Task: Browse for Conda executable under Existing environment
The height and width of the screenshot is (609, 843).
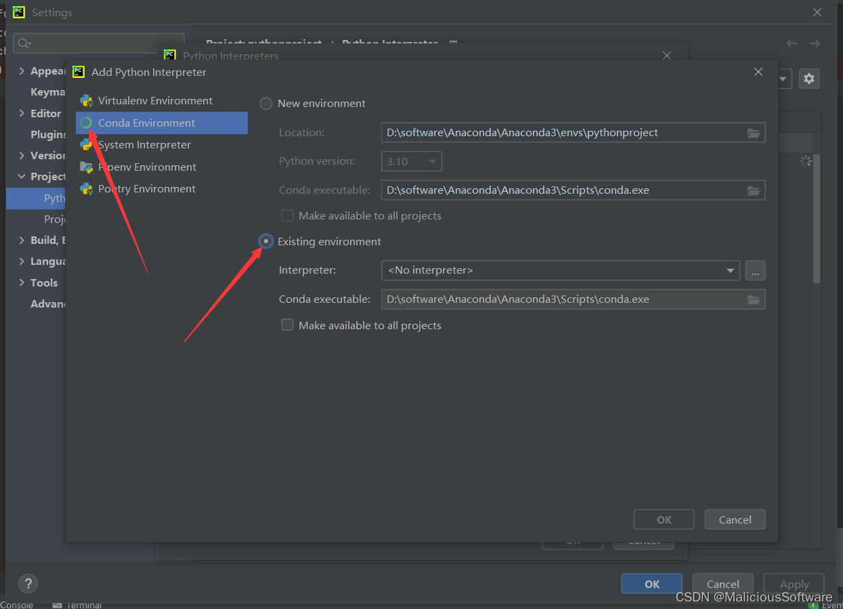Action: coord(754,299)
